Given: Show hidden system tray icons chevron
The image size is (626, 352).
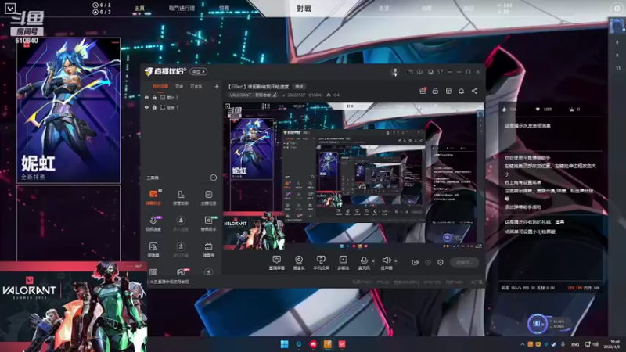Looking at the screenshot, I should coord(522,344).
